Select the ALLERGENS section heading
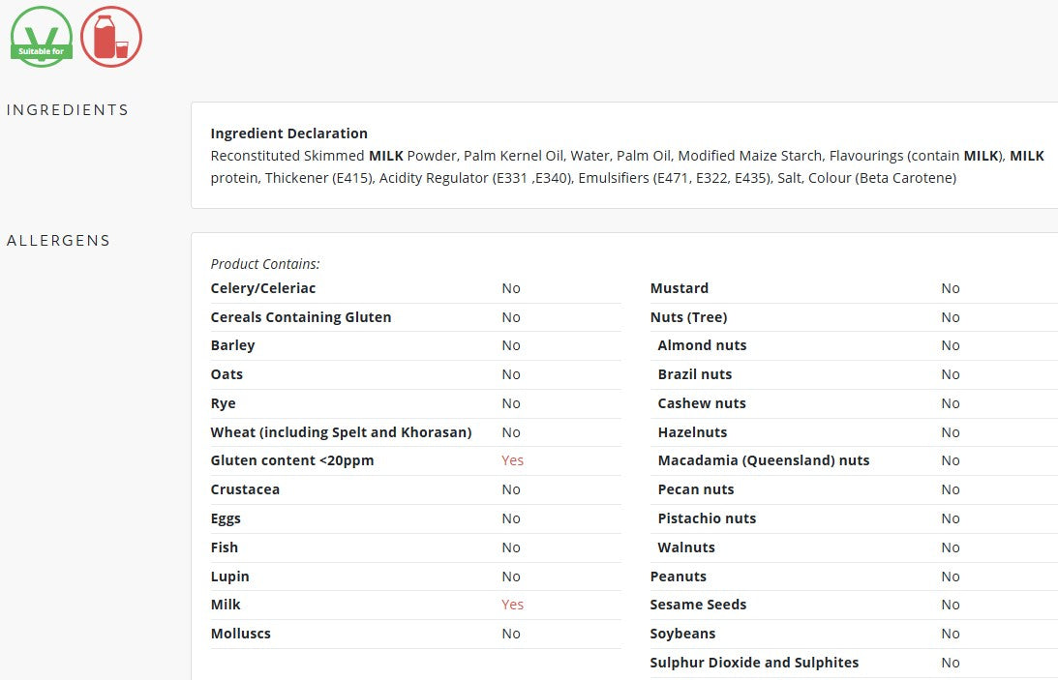Screen dimensions: 1058x680 [x=58, y=241]
